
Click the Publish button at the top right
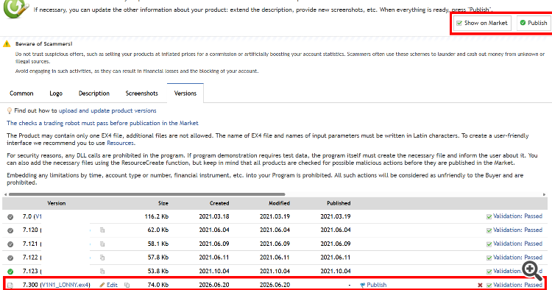[534, 23]
